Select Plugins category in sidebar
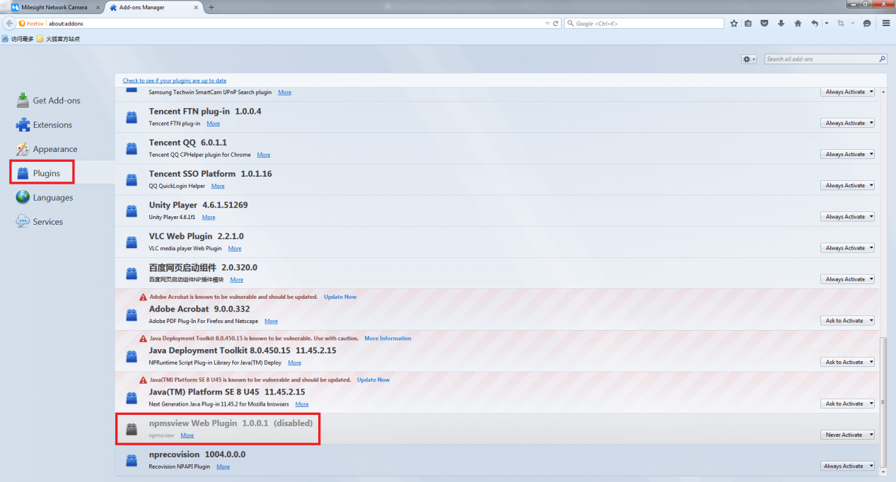This screenshot has height=482, width=896. 47,173
